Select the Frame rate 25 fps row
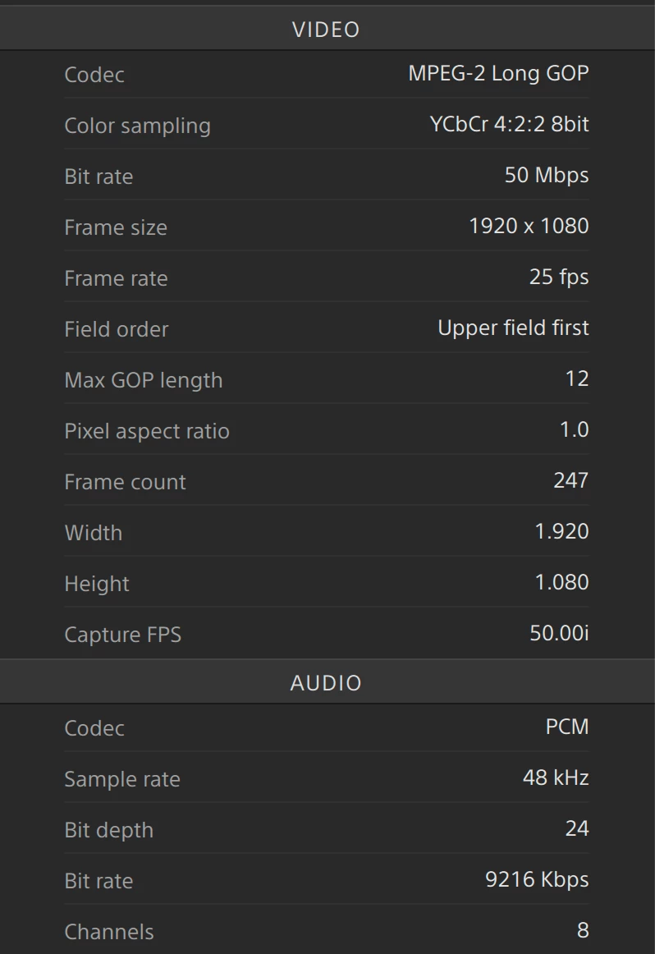This screenshot has height=954, width=655. tap(327, 277)
